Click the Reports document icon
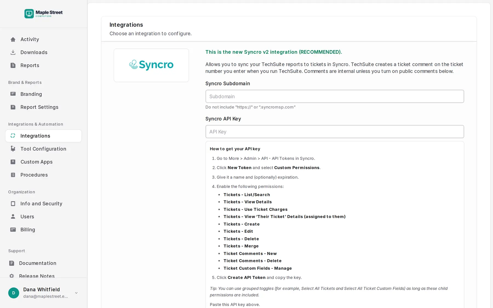493x308 pixels. (x=13, y=65)
